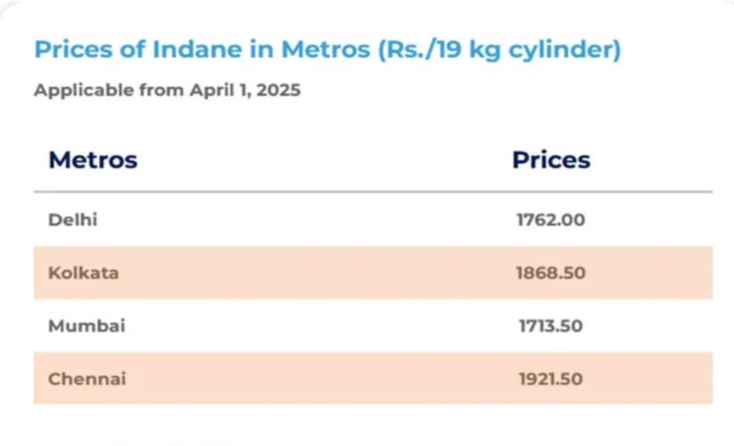Select the Kolkata row label
Image resolution: width=734 pixels, height=446 pixels.
click(83, 273)
